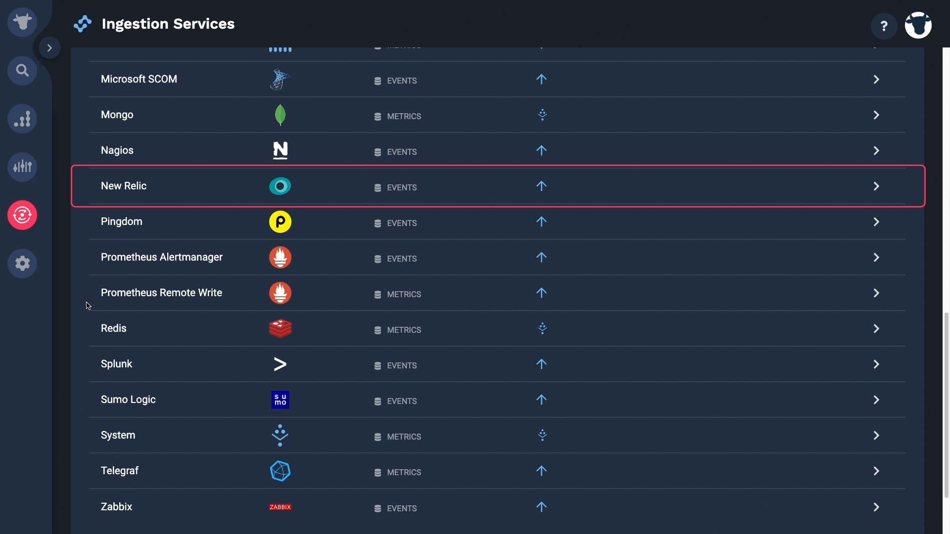Click the Redis logo icon
Screen dimensions: 950x534
(280, 328)
